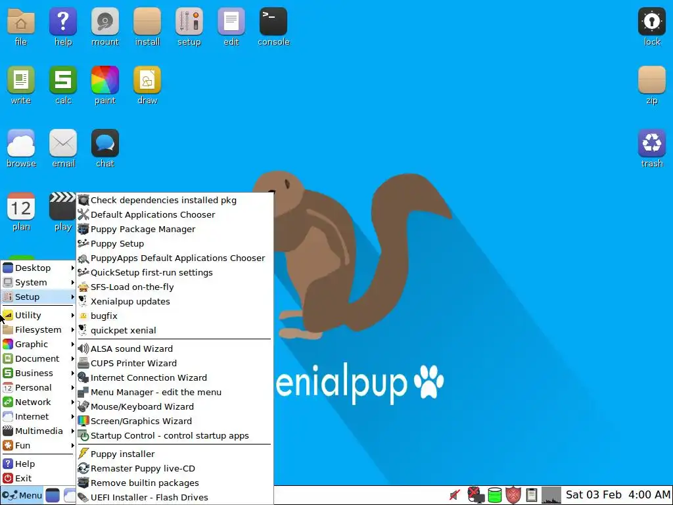
Task: Expand the Document submenu
Action: coord(39,358)
